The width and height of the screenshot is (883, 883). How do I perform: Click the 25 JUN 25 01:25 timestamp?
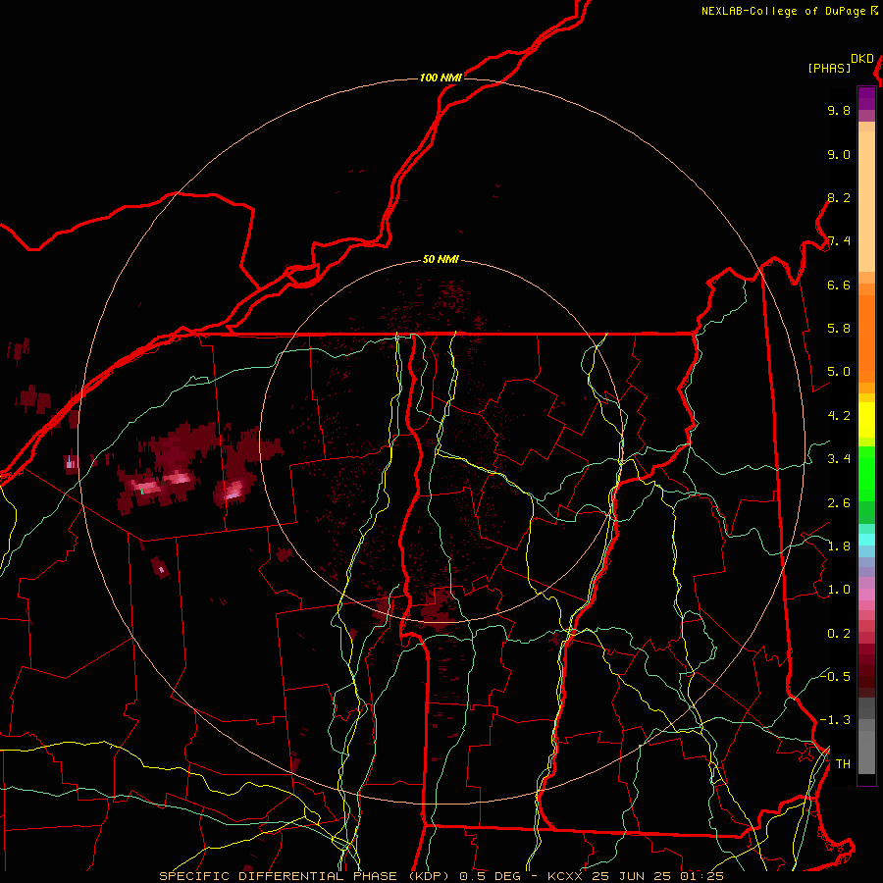[657, 876]
